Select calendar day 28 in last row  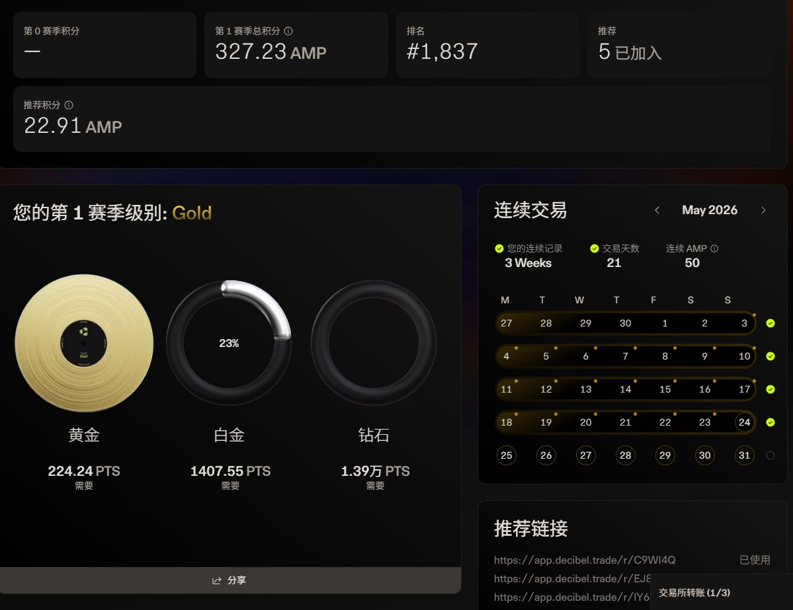coord(626,455)
